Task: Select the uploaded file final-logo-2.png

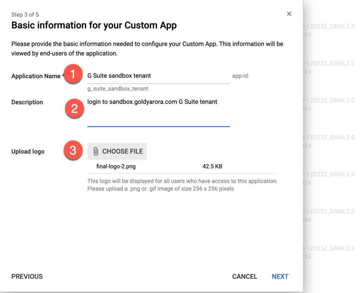Action: click(116, 166)
